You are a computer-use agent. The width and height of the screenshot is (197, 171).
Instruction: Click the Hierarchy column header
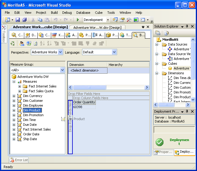pos(128,65)
